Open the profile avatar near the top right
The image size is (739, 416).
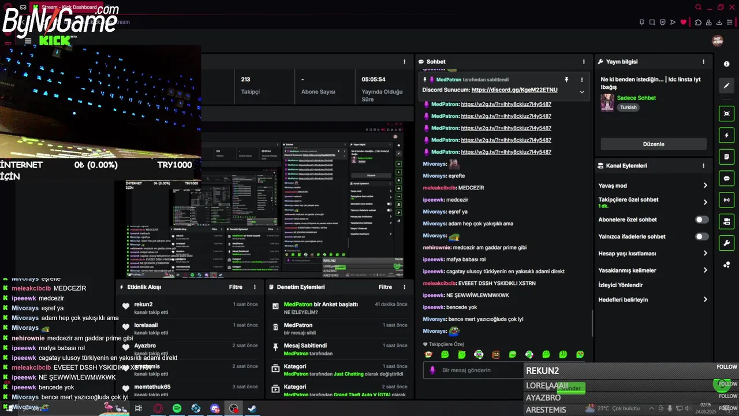(717, 41)
